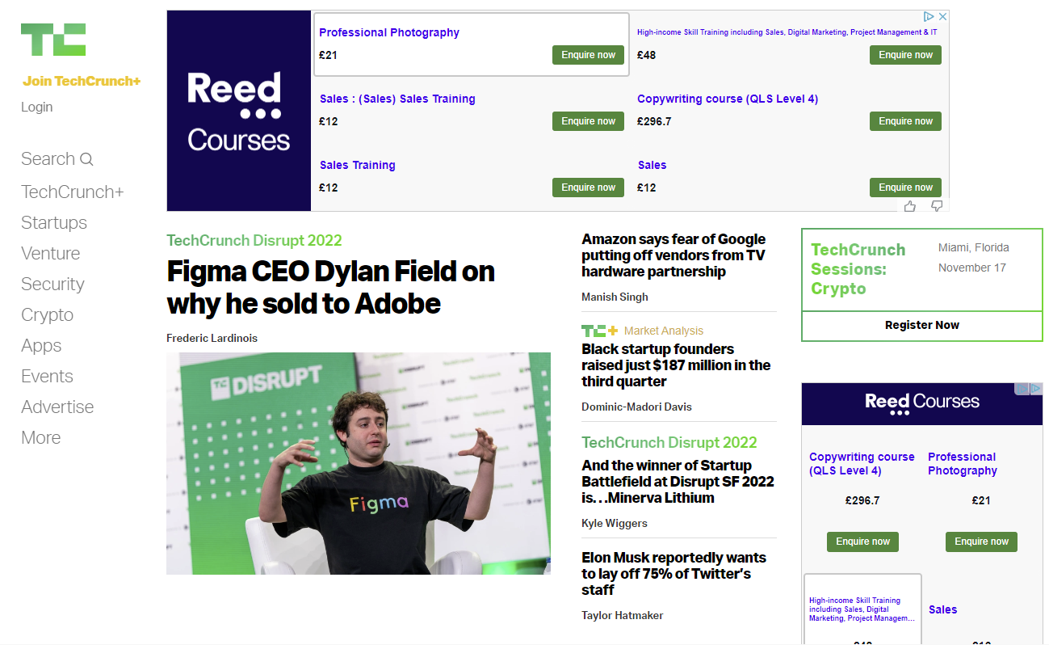Viewport: 1049px width, 645px height.
Task: Enquire now for £296.7 Copywriting course, top banner
Action: pos(905,121)
